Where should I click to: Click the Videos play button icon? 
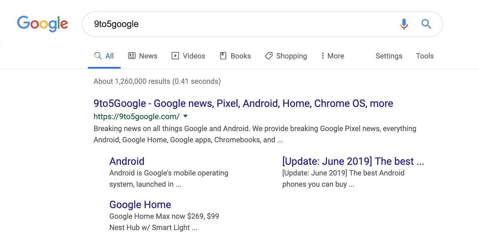(x=175, y=56)
